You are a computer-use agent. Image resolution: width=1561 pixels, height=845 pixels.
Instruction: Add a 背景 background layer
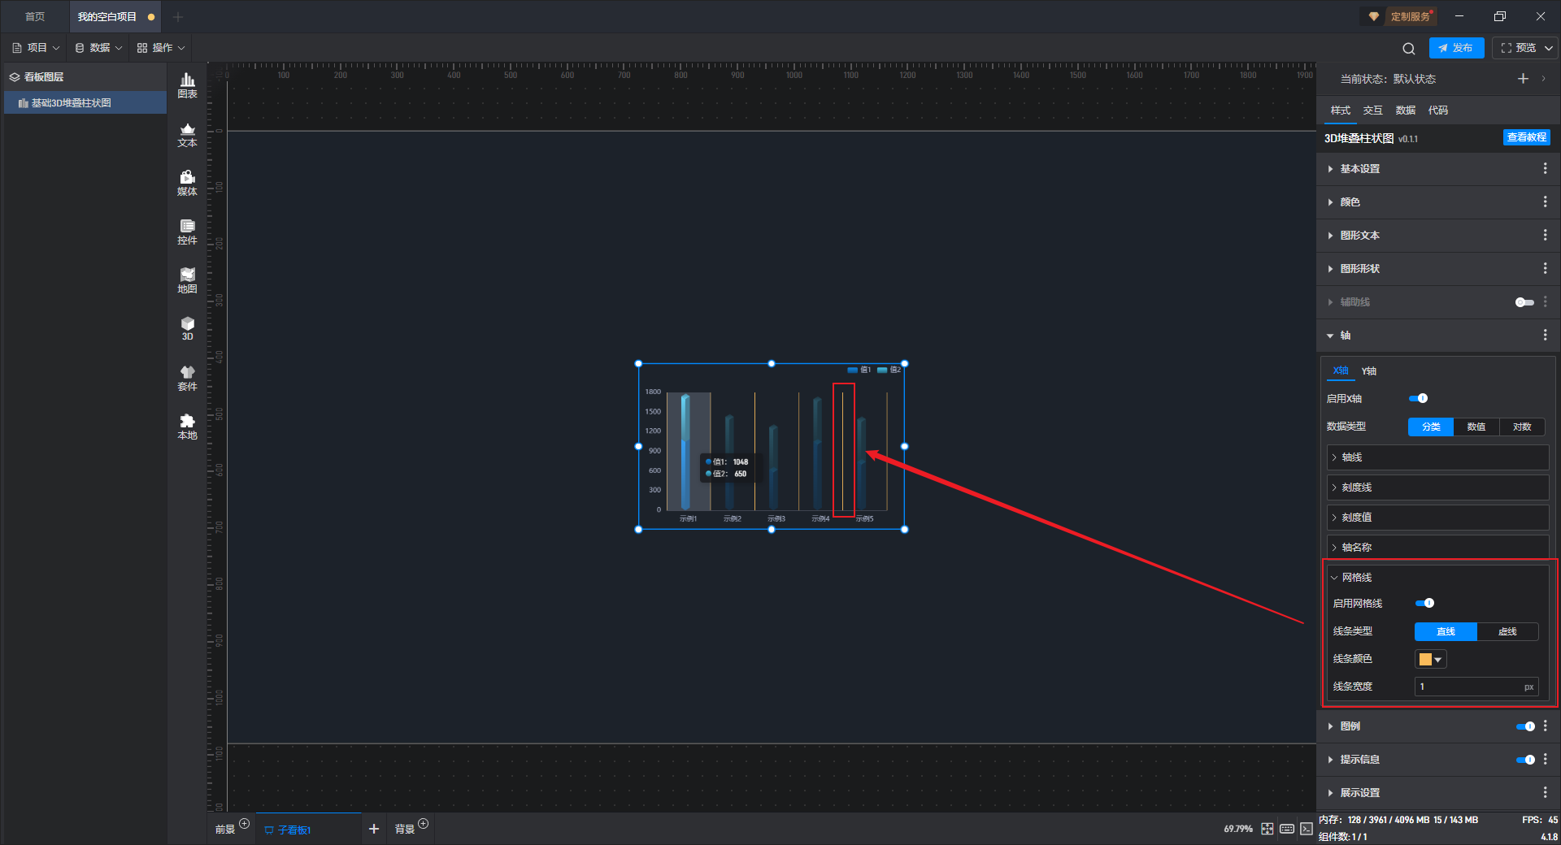(423, 824)
